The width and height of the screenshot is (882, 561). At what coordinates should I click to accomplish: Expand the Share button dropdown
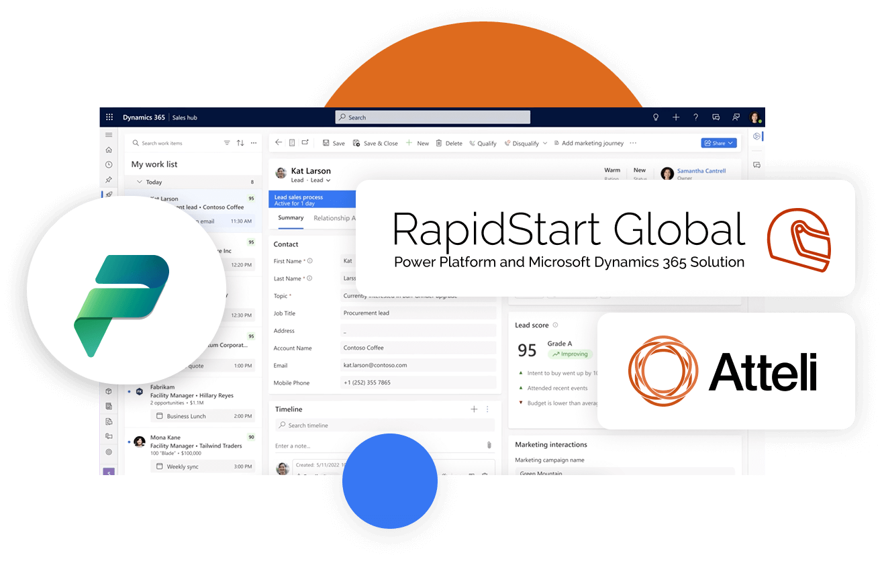(x=730, y=142)
